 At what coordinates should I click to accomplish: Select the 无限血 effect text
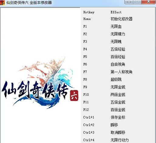(116, 27)
